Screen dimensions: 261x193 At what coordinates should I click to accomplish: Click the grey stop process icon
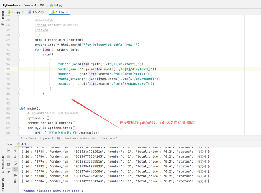8,156
